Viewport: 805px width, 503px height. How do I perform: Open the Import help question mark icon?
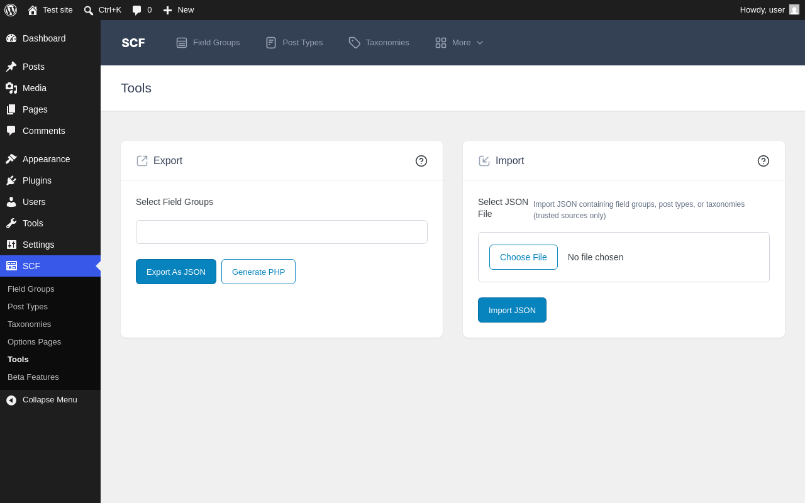click(x=763, y=161)
